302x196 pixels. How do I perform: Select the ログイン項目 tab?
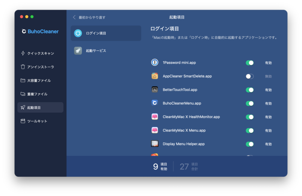106,33
